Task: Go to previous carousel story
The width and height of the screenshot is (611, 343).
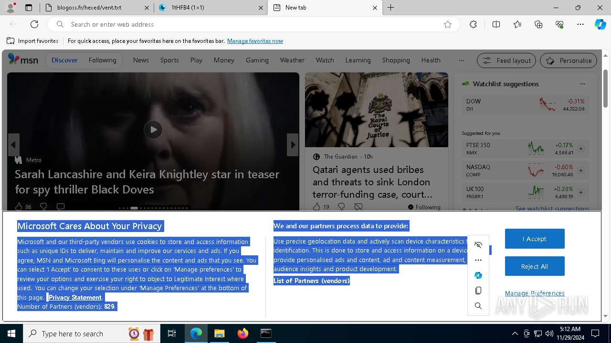Action: click(13, 145)
